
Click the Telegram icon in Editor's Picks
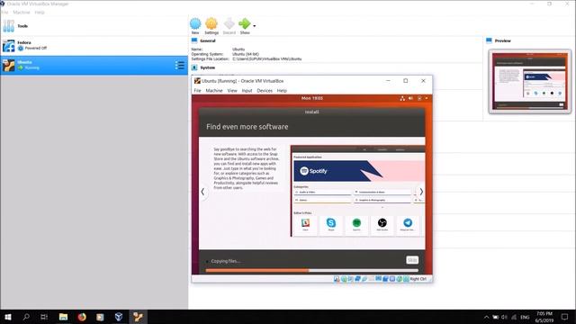point(408,224)
